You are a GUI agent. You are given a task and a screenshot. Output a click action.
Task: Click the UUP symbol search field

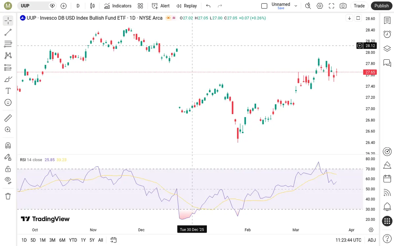click(x=37, y=6)
